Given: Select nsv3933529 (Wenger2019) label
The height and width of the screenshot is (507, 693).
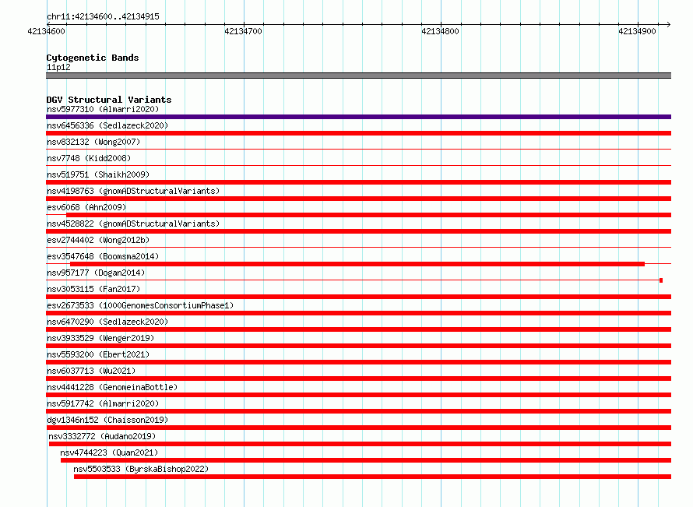Looking at the screenshot, I should pos(100,338).
